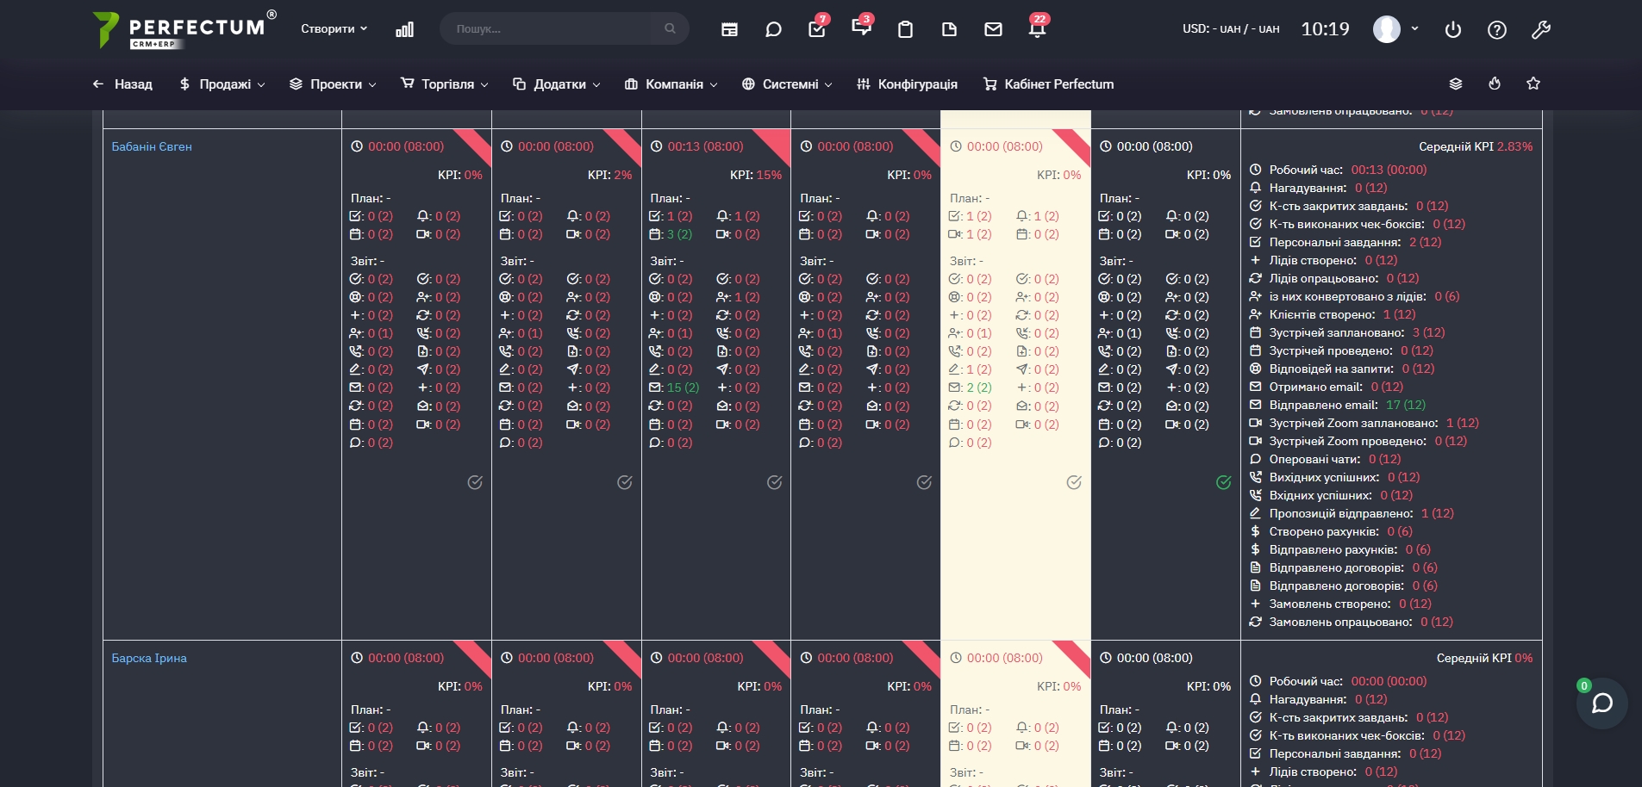This screenshot has width=1642, height=787.
Task: Click the search magnifier icon
Action: [x=670, y=28]
